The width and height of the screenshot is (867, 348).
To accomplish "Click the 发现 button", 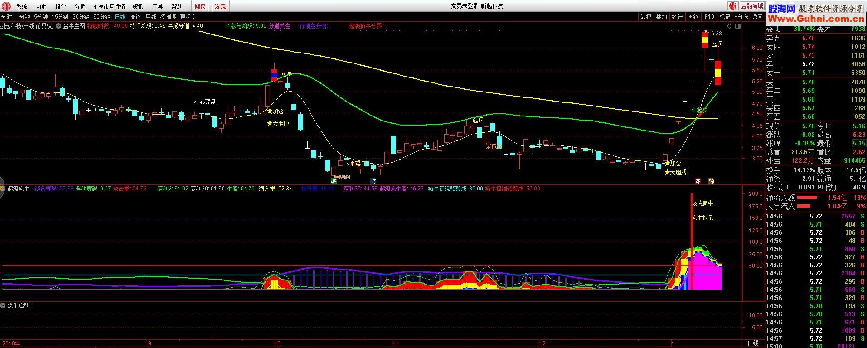I will (220, 6).
